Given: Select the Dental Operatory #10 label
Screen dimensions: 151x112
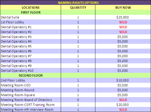Looking at the screenshot, I should pyautogui.click(x=17, y=70).
